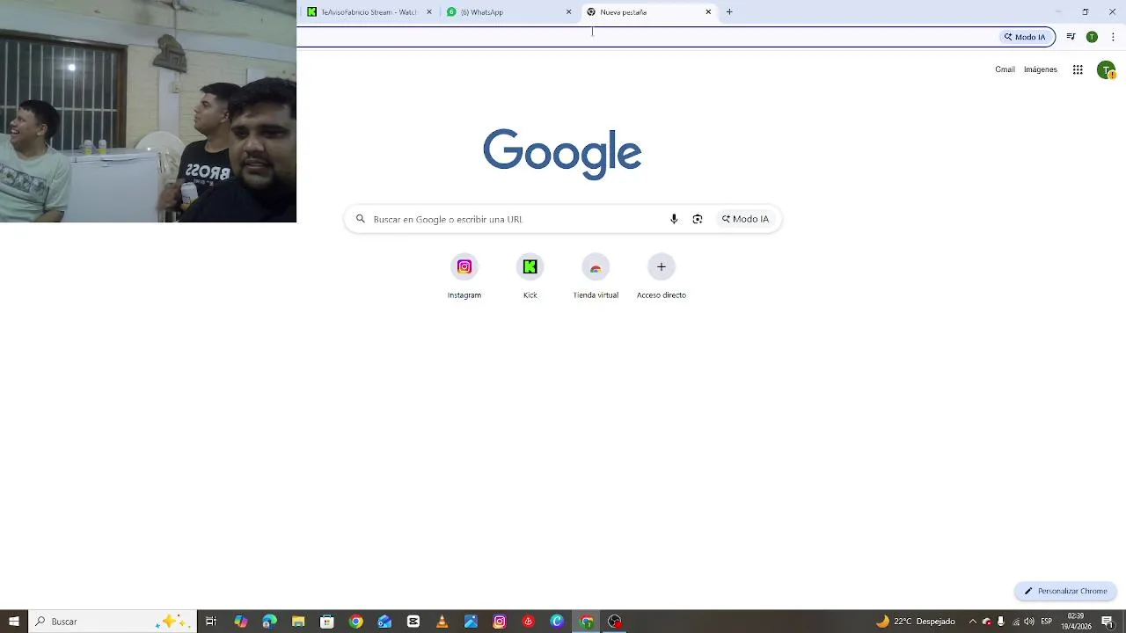Launch Copilot from the taskbar

(x=240, y=622)
